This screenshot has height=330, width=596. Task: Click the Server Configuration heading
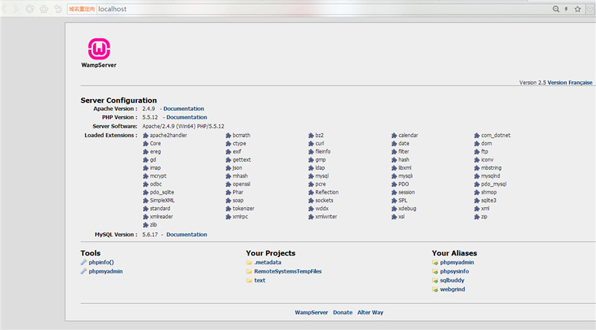click(x=118, y=101)
